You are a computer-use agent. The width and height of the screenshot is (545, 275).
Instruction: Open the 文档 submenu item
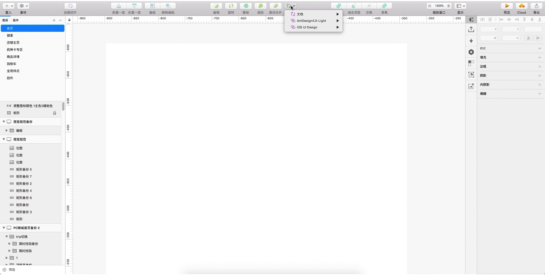pyautogui.click(x=314, y=14)
